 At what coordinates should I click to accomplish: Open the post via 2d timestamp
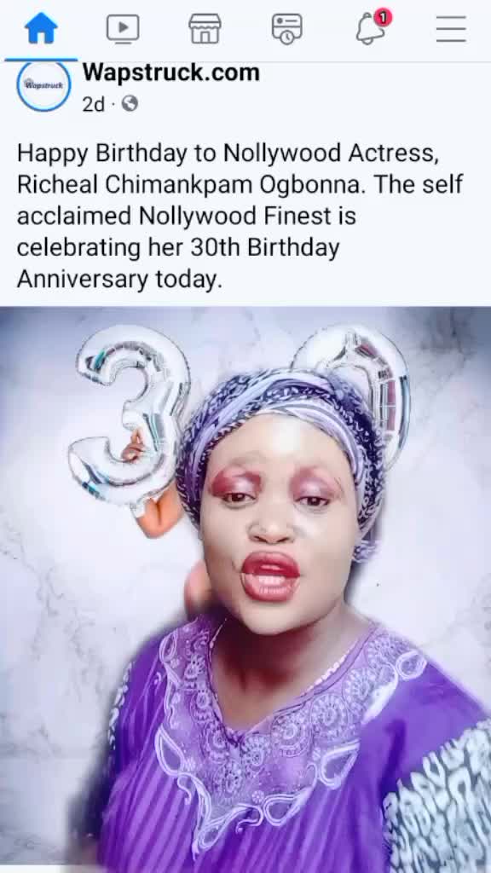point(94,104)
